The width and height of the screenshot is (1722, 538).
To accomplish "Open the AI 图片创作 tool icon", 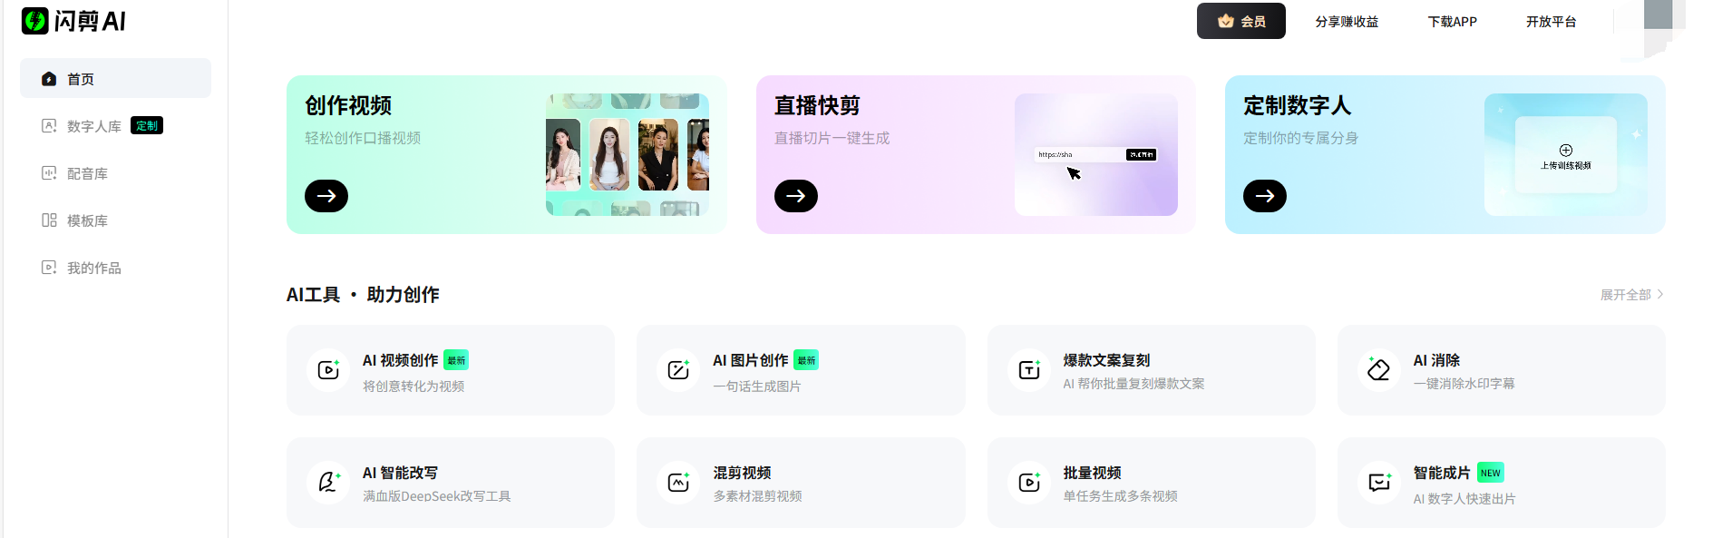I will pos(678,370).
